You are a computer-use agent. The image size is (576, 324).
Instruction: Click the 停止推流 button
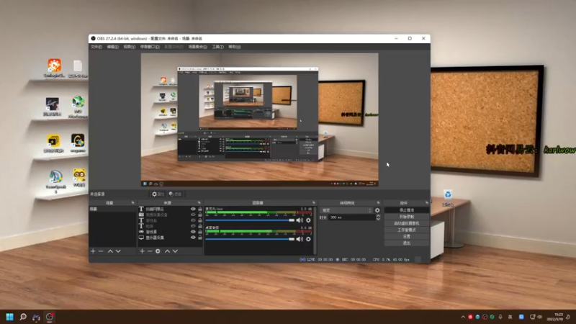click(x=407, y=210)
